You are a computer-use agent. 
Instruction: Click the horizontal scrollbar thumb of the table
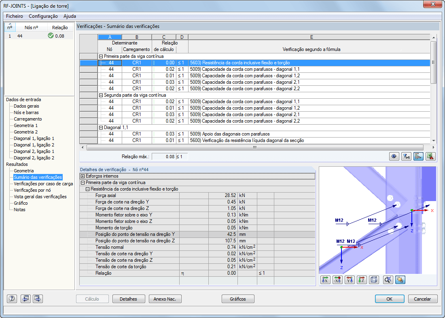click(255, 147)
